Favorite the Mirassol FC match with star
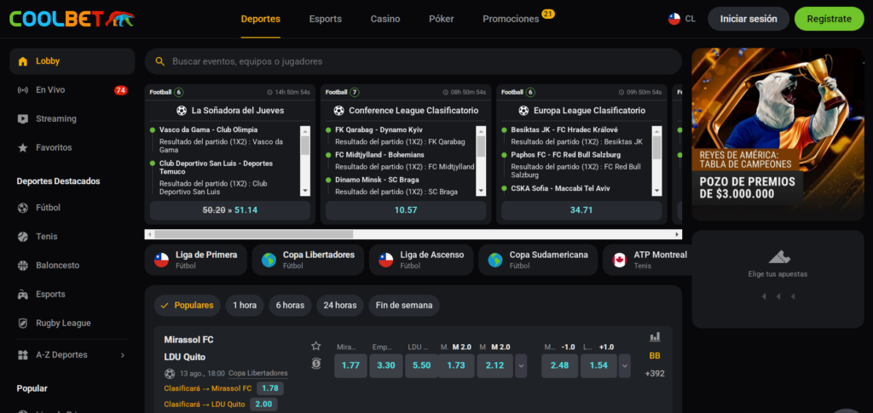873x413 pixels. coord(315,346)
